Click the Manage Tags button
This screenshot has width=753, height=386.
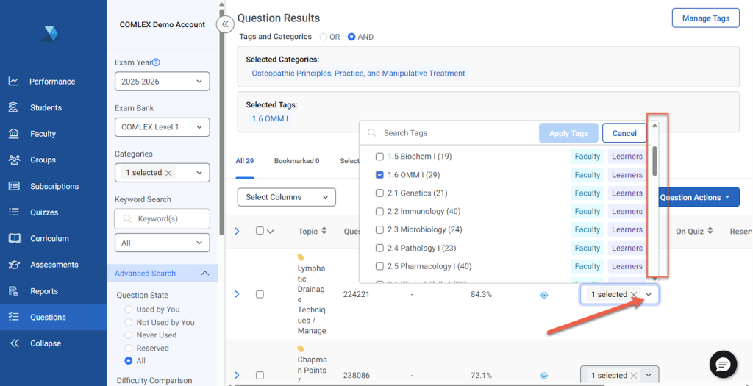point(705,18)
